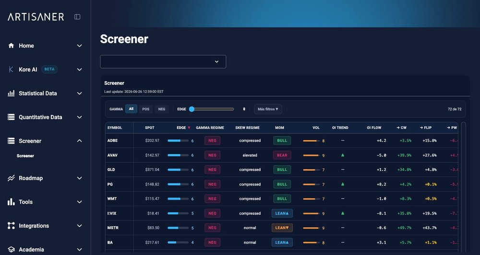This screenshot has width=480, height=255.
Task: Collapse the sidebar with the panel icon
Action: (77, 17)
